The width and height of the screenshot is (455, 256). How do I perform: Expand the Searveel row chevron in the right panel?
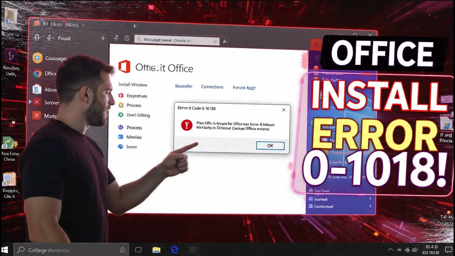tap(370, 199)
